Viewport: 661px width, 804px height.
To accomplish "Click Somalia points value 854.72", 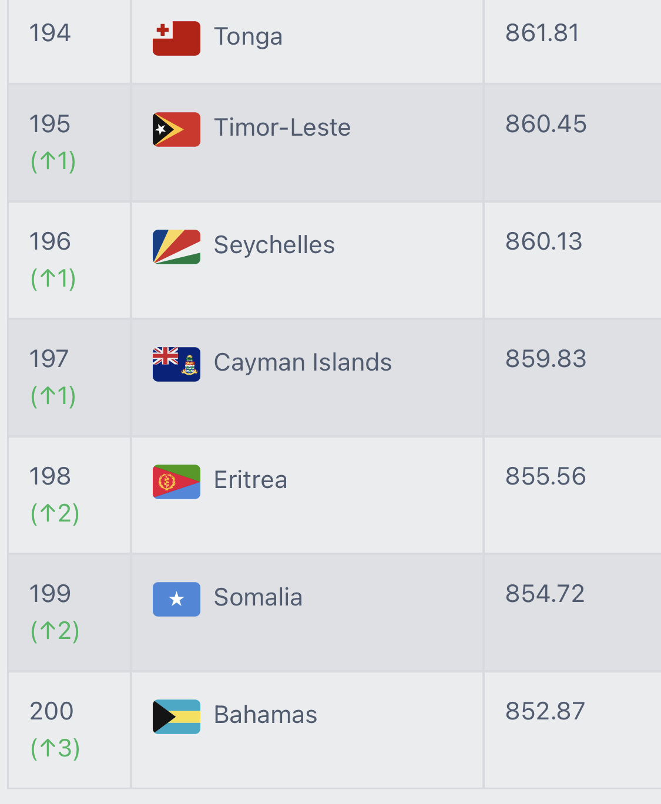I will 545,594.
